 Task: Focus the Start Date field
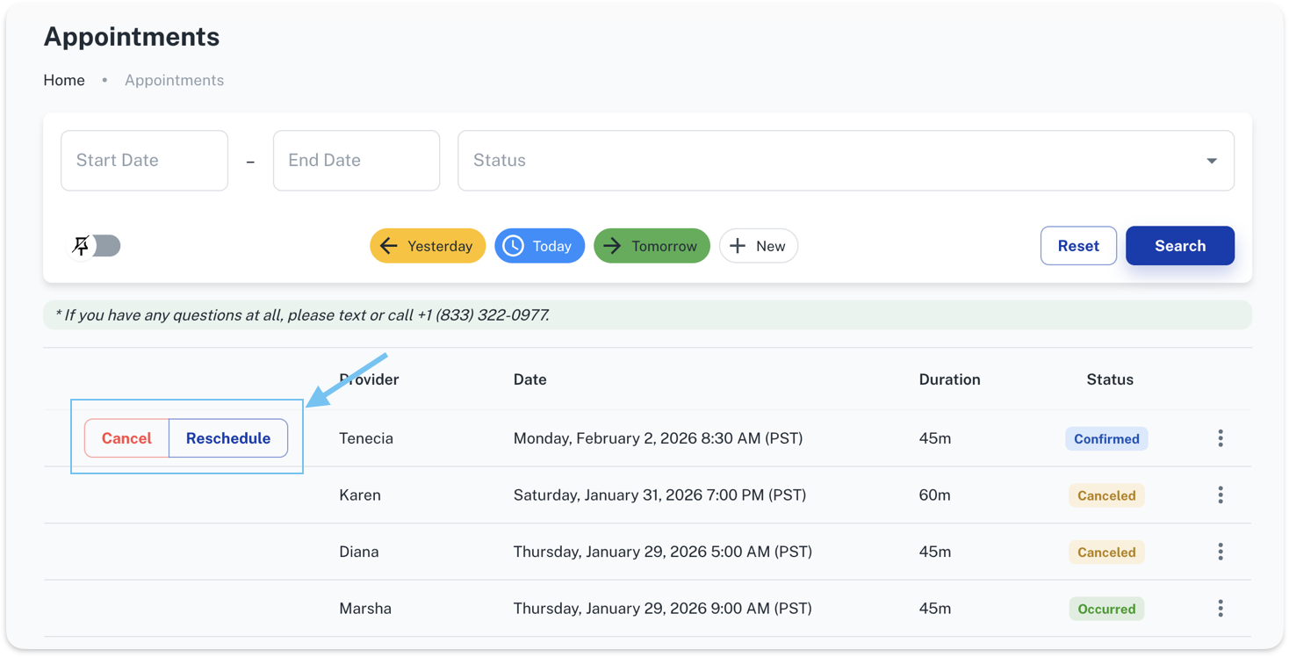(x=144, y=161)
